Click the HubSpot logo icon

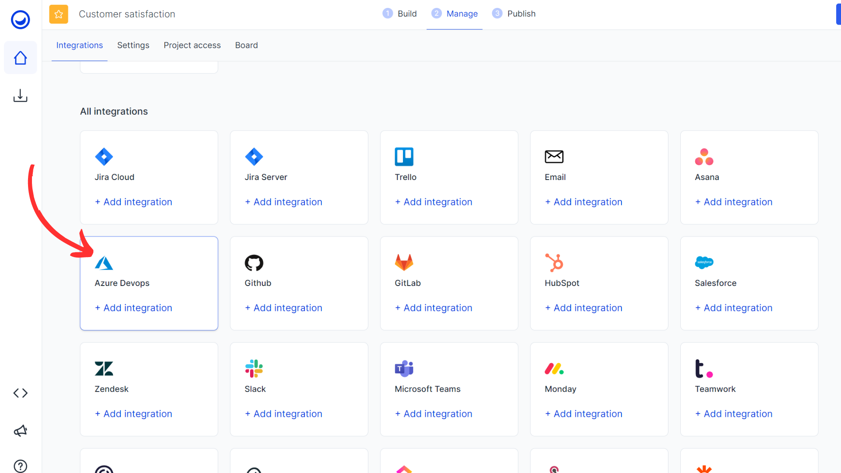click(x=554, y=263)
